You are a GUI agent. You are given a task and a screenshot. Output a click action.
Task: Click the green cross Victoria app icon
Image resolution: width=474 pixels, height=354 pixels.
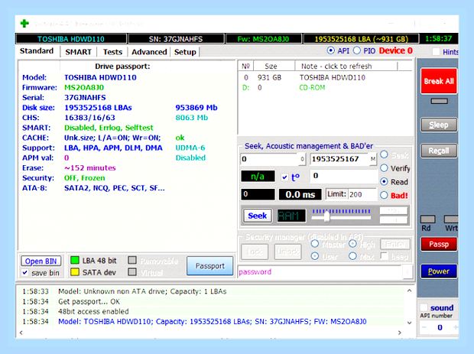click(24, 23)
